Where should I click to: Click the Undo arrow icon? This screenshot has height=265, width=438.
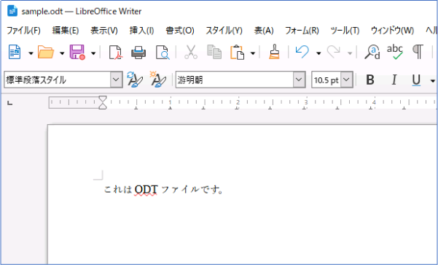(x=302, y=52)
